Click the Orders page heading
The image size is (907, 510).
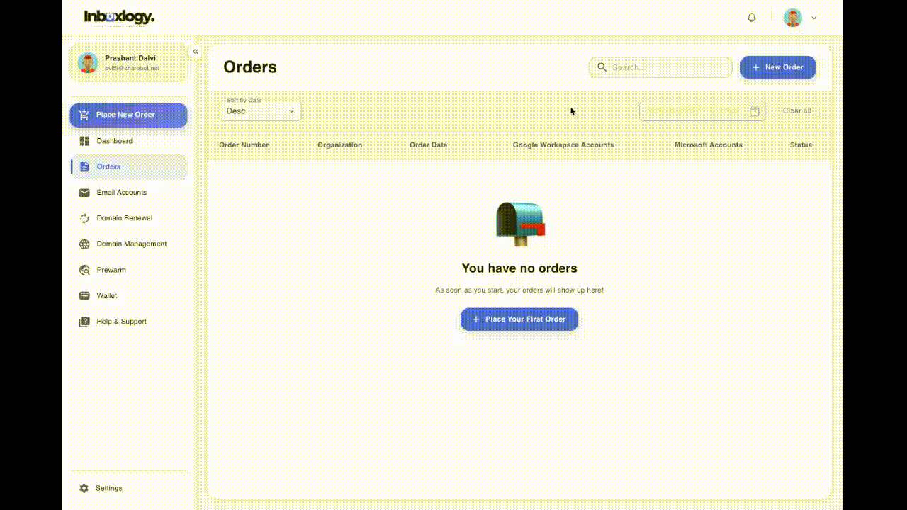point(250,67)
